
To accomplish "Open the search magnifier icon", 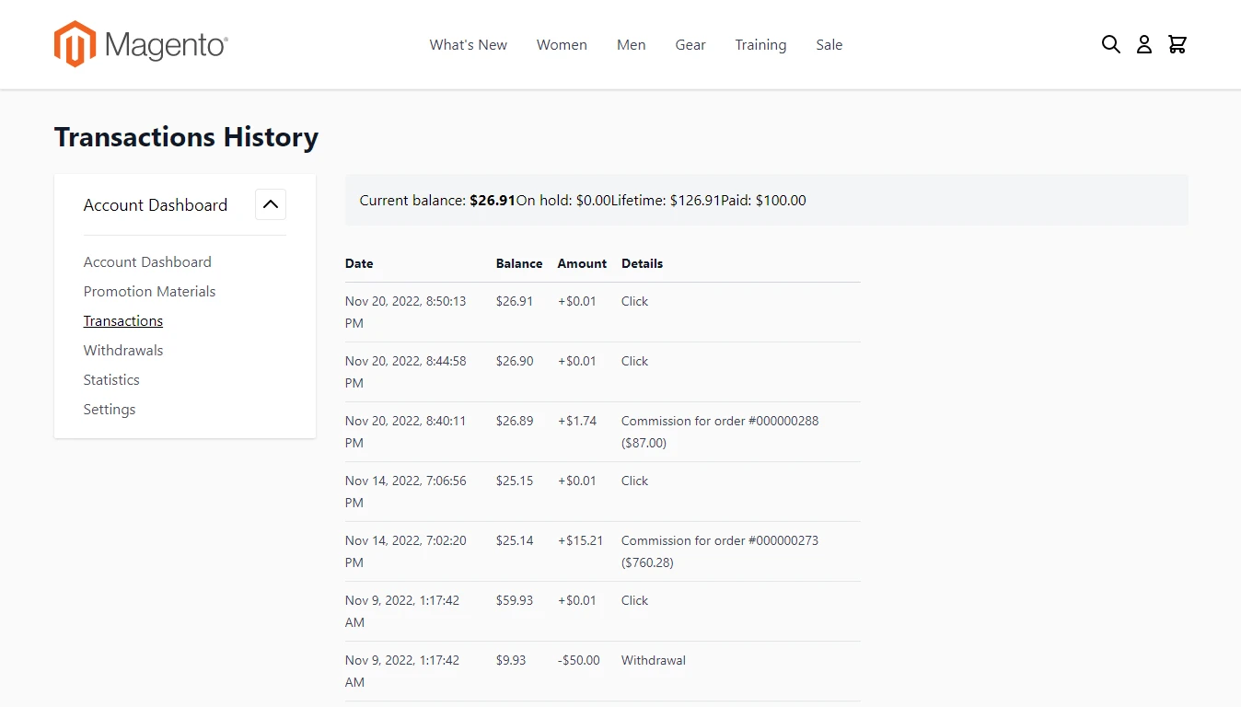I will tap(1111, 44).
